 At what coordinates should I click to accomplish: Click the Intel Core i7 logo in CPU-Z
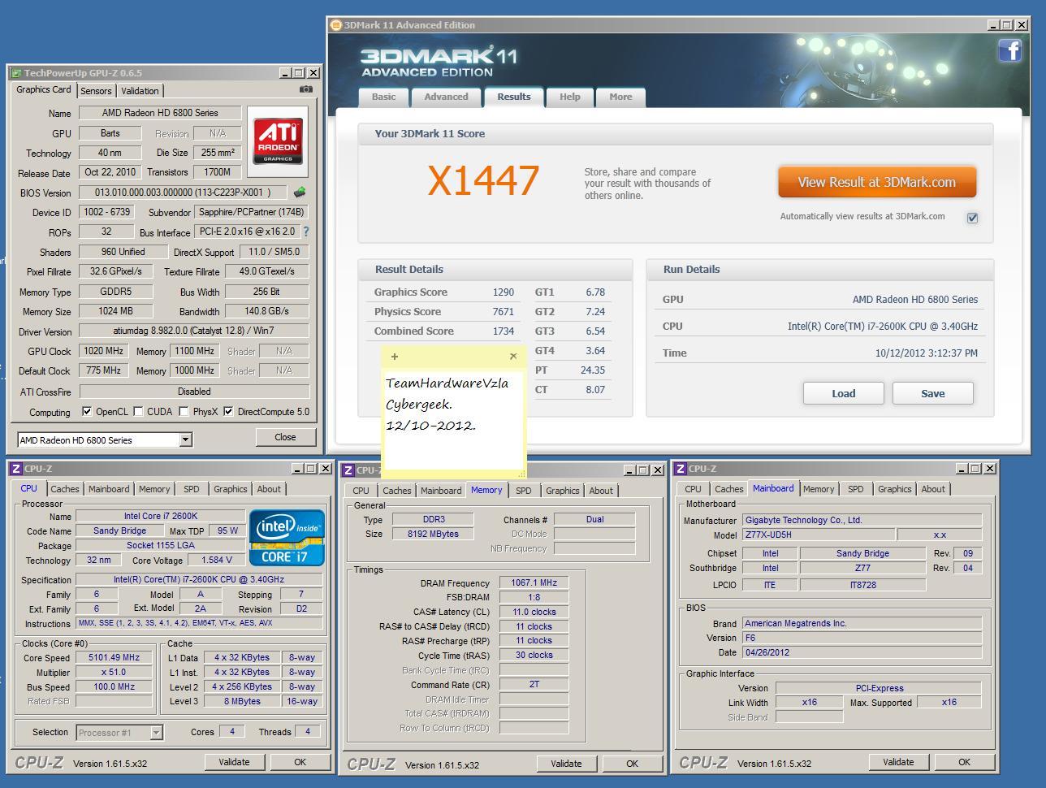tap(287, 537)
